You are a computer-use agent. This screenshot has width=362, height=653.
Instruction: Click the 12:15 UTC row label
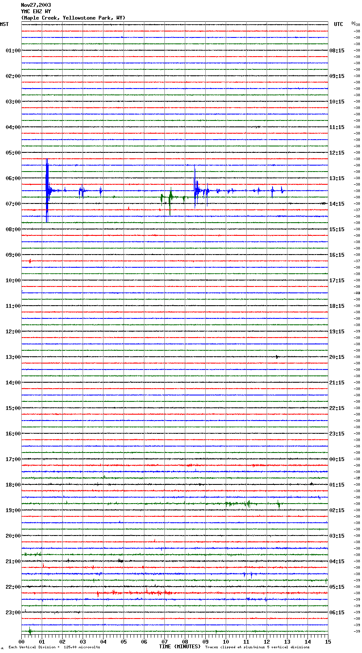tap(337, 153)
